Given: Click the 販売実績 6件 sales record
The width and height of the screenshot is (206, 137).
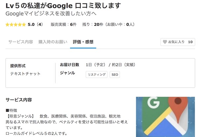Looking at the screenshot, I should [63, 24].
